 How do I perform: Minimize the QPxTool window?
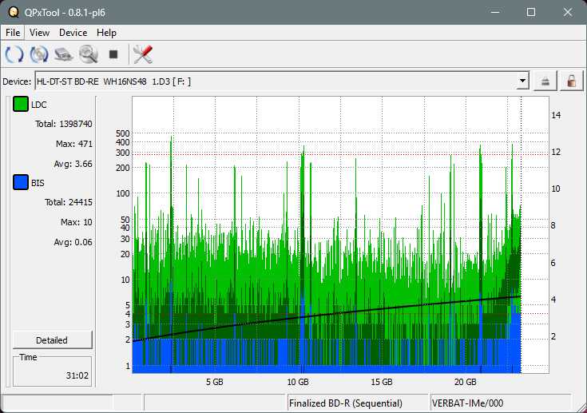[x=495, y=12]
